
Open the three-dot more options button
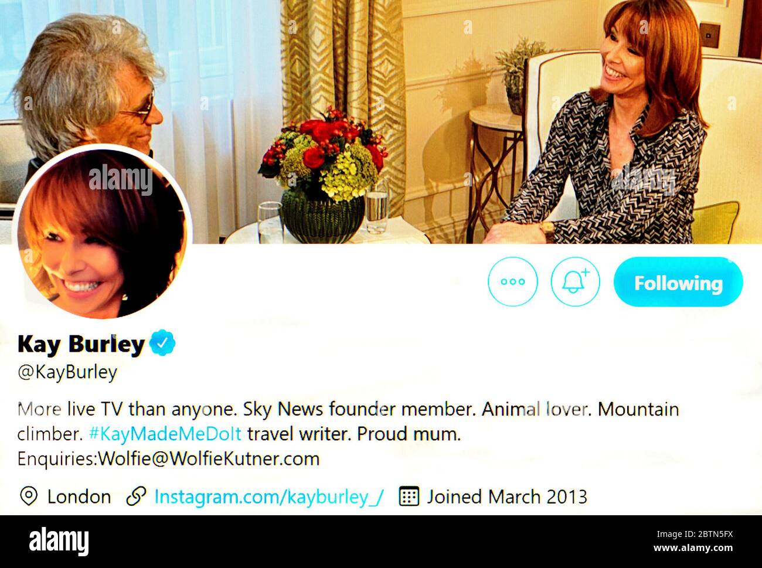point(512,281)
